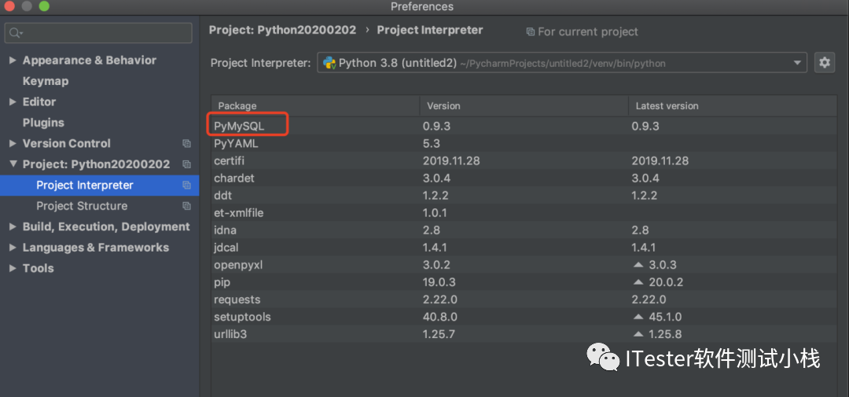Click the Project: Python20200202 breadcrumb
849x397 pixels.
tap(282, 30)
